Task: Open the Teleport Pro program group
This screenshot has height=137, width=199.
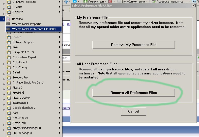Action: (34, 77)
